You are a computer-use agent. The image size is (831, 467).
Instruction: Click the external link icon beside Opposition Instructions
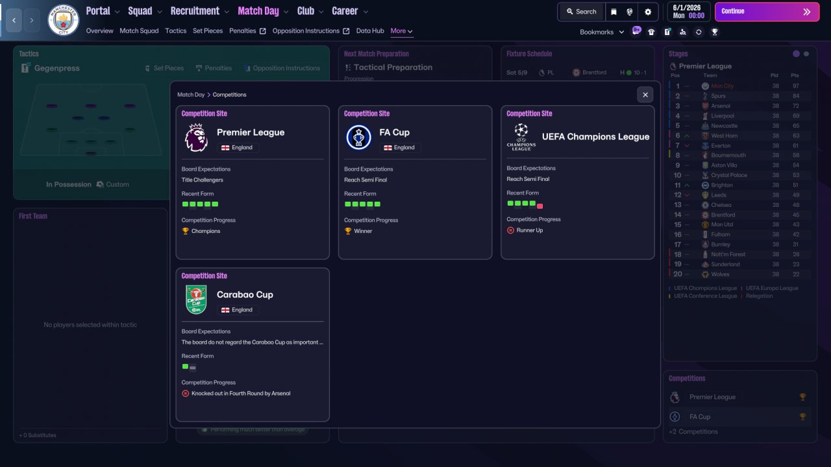pos(346,31)
